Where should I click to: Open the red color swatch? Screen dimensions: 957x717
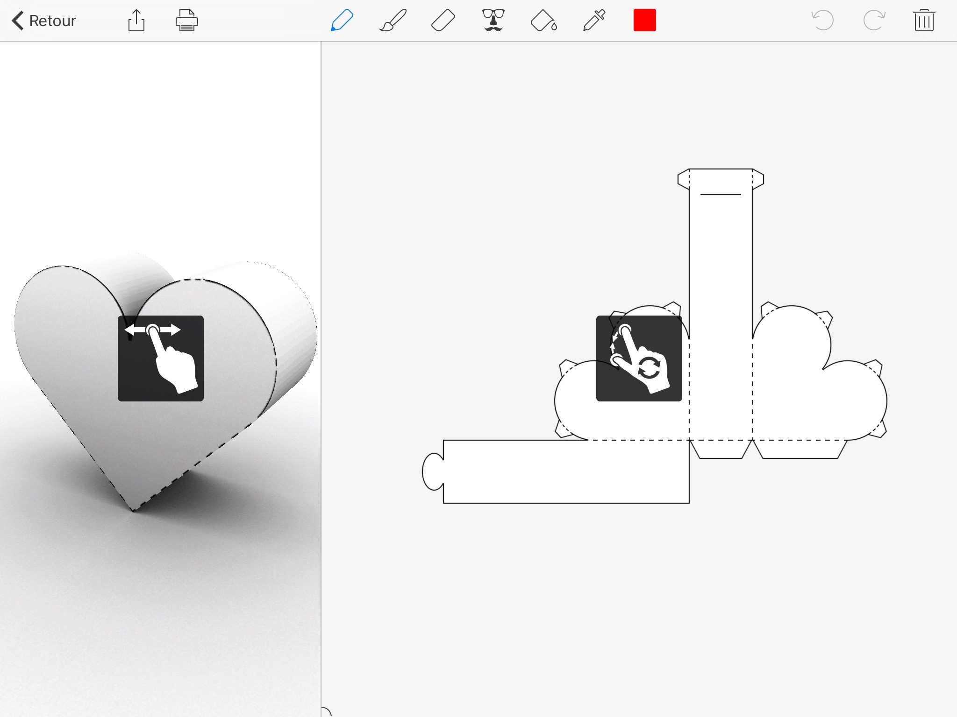coord(645,21)
